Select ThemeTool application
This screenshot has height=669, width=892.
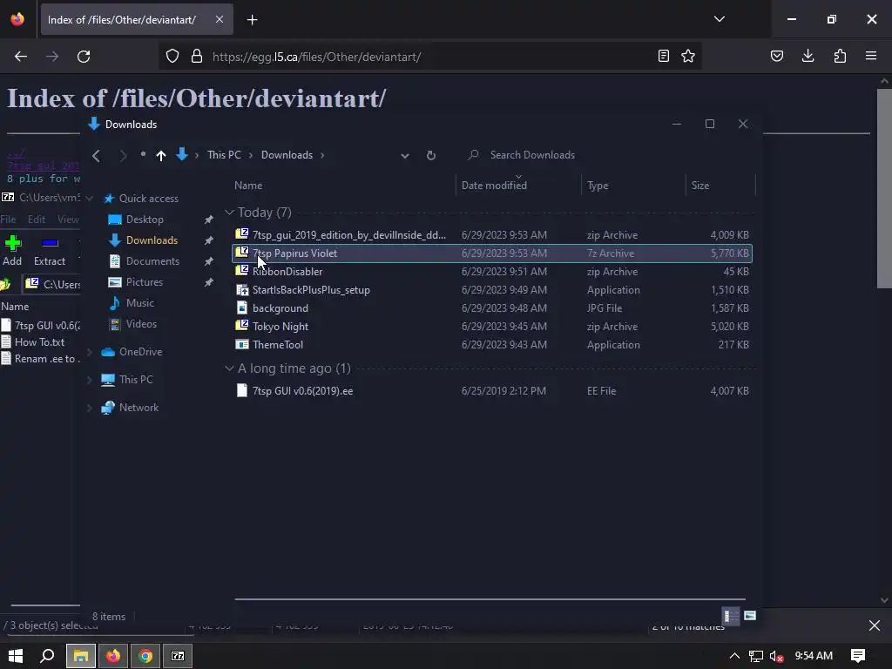492,345
